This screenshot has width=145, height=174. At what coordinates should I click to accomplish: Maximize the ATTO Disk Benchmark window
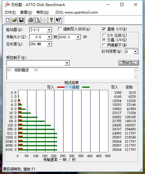click(x=122, y=5)
